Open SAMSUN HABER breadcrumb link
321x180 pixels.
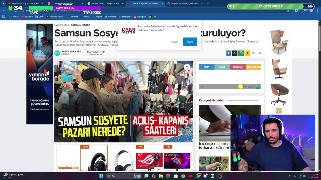point(81,25)
